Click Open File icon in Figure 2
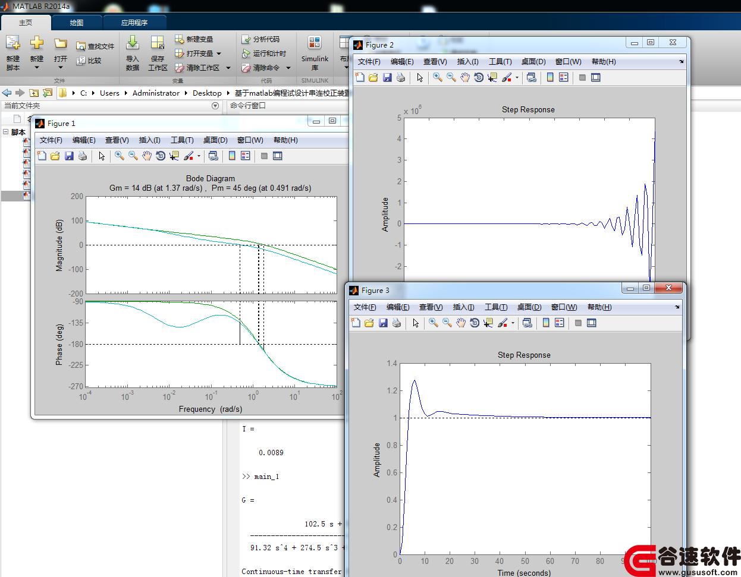741x577 pixels. 373,77
